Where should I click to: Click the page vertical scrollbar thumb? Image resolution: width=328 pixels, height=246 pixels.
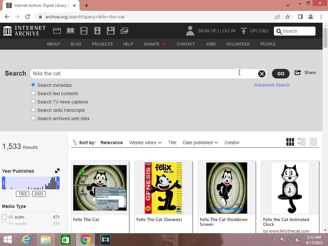pyautogui.click(x=325, y=38)
